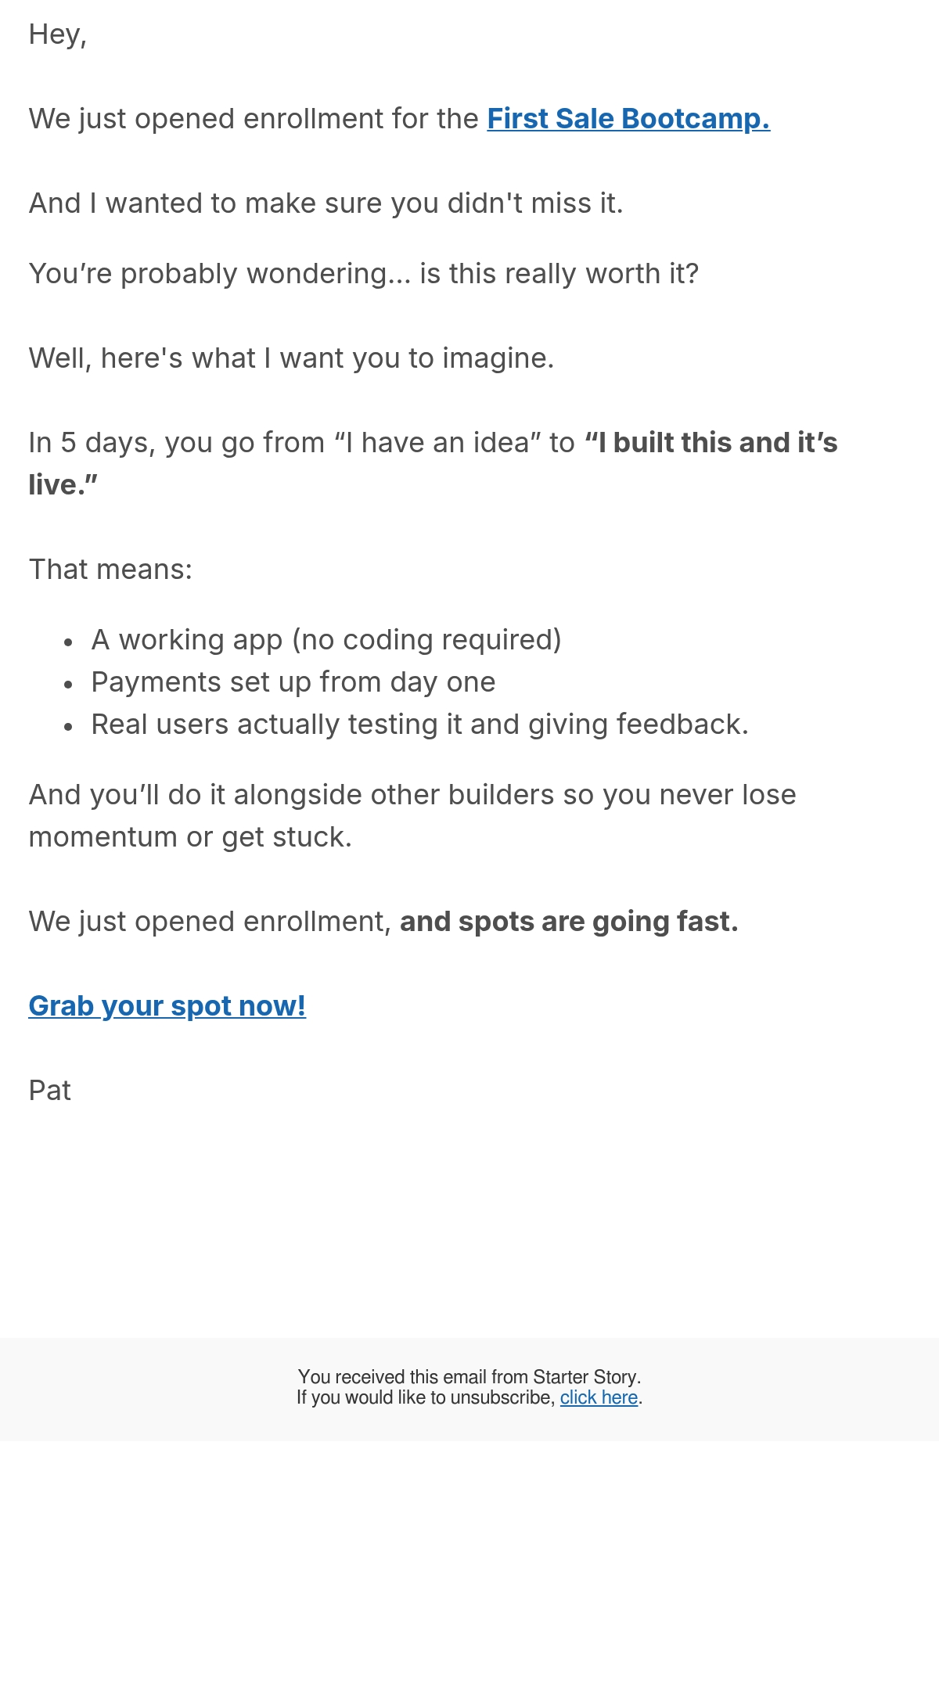
Task: Click the 'momentum or get stuck.' line
Action: (x=190, y=837)
